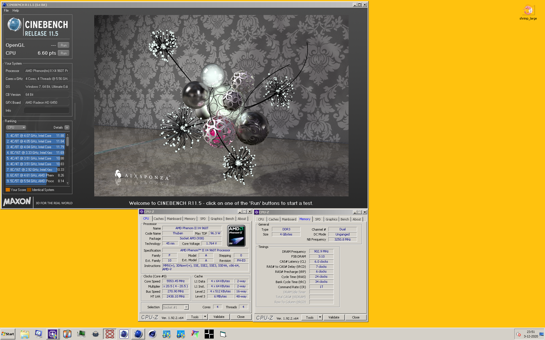The width and height of the screenshot is (545, 340).
Task: Click the first blue Cinebench sphere taskbar icon
Action: 124,334
